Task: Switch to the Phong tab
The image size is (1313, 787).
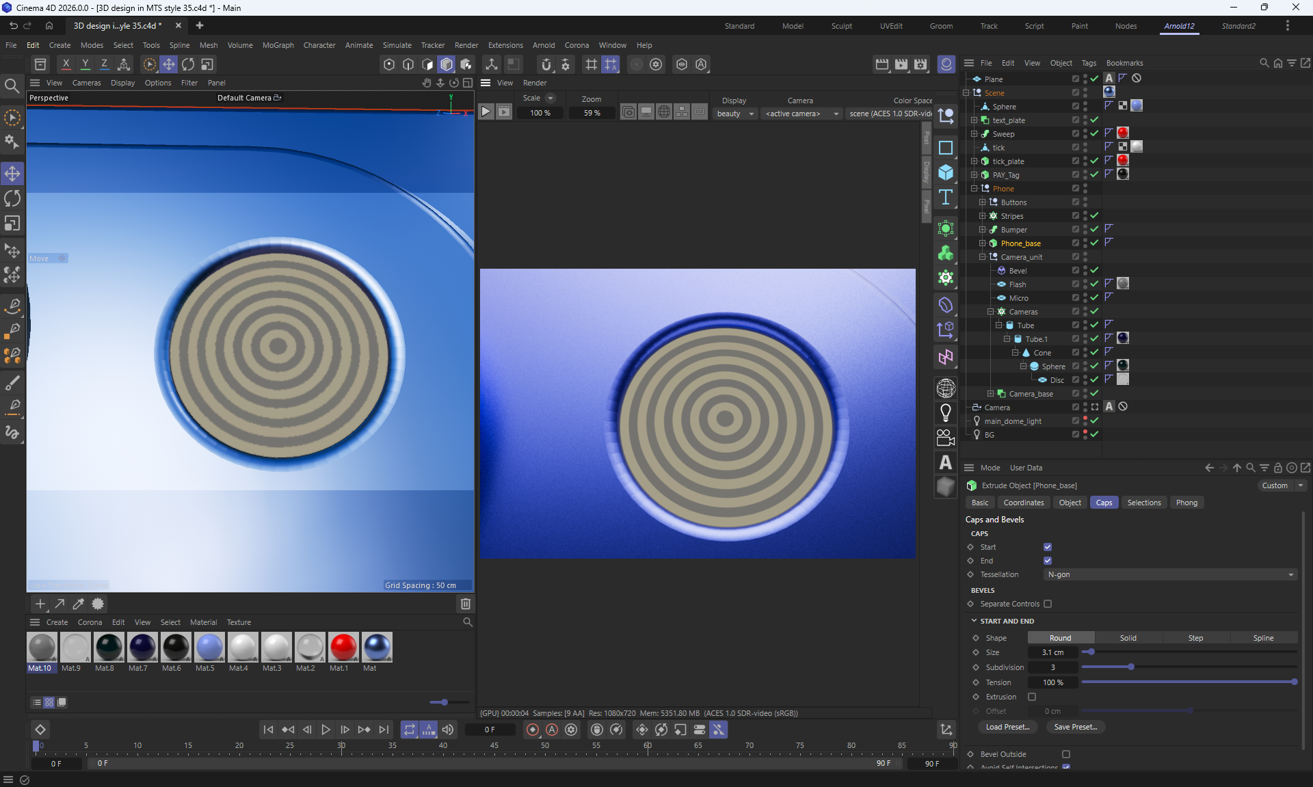Action: pos(1186,503)
